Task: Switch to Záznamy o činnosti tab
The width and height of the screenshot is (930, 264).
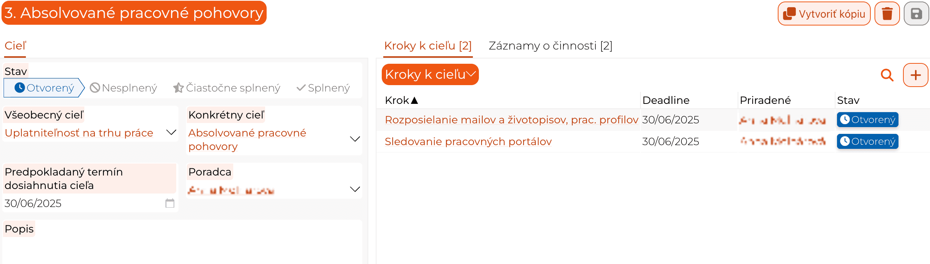Action: tap(550, 46)
